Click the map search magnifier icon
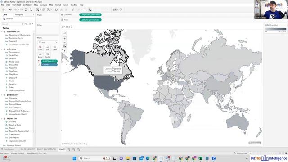The image size is (288, 162). pos(65,33)
